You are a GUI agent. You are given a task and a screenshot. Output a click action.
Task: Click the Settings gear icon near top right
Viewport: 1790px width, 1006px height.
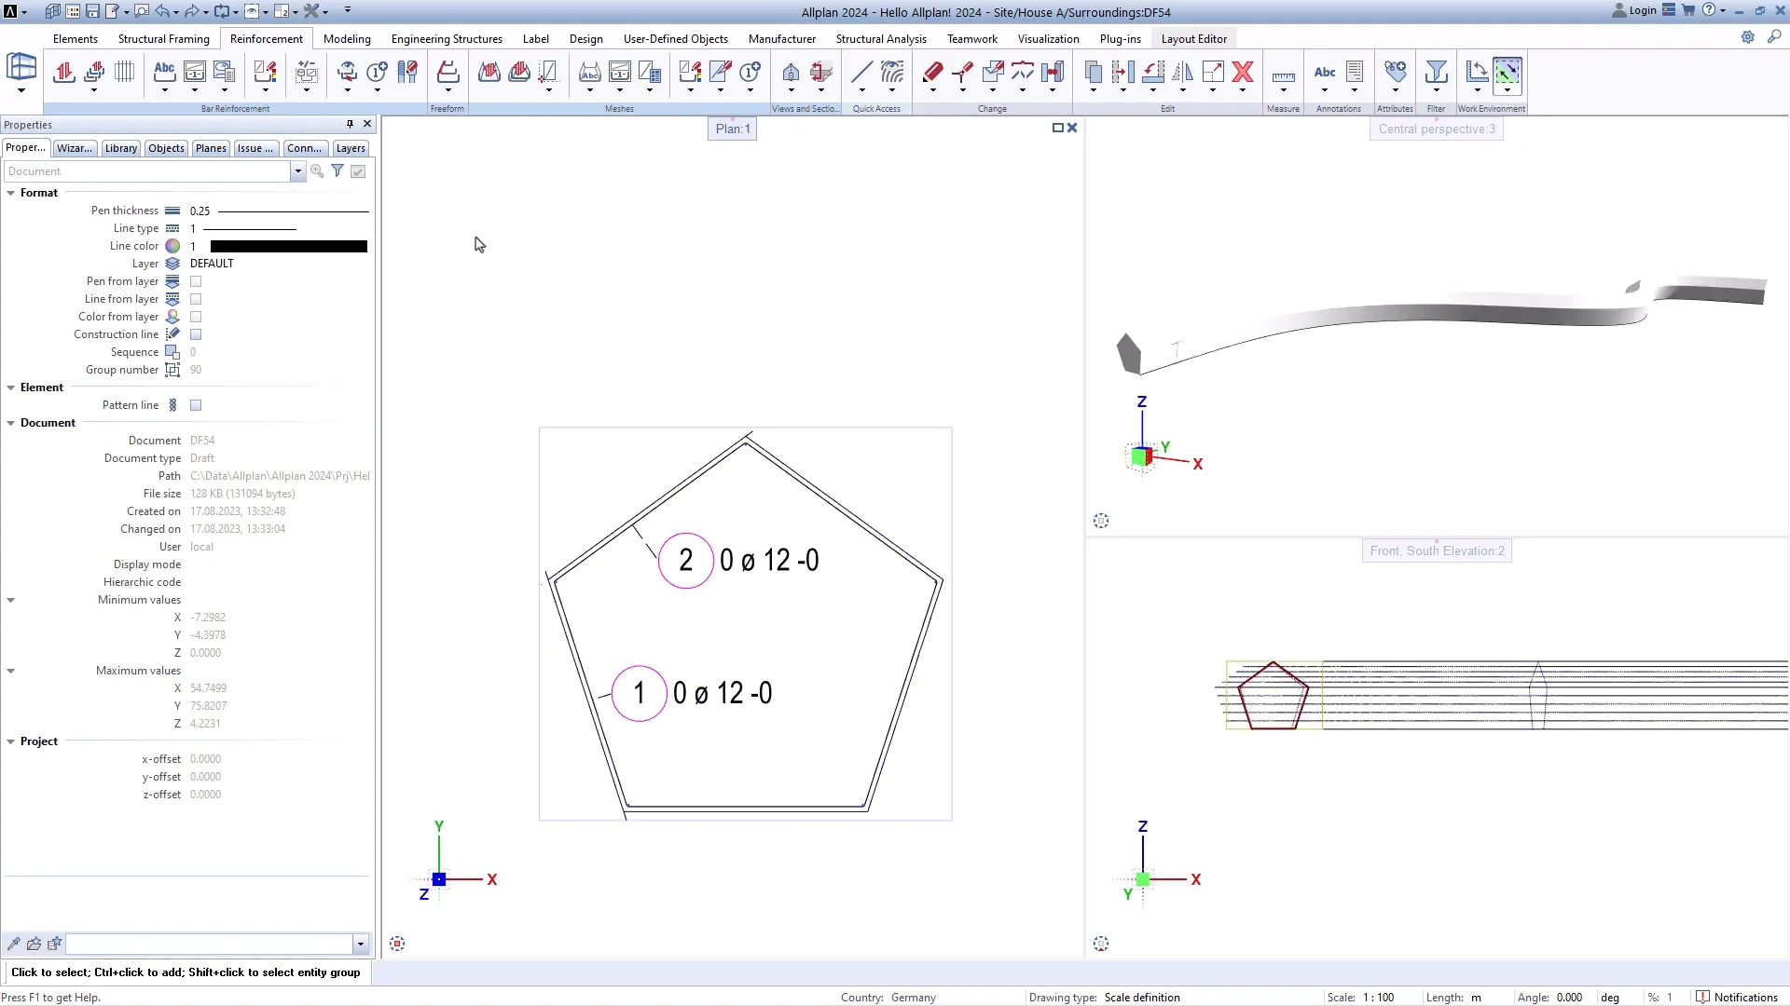(x=1748, y=37)
